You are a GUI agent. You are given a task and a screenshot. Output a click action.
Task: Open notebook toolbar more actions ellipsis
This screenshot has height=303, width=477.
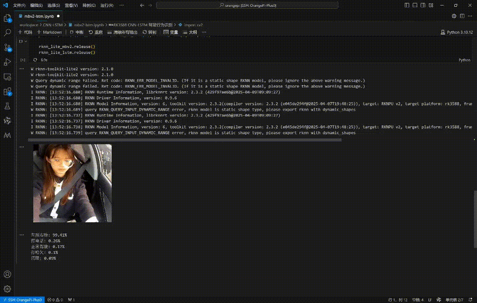tap(204, 32)
